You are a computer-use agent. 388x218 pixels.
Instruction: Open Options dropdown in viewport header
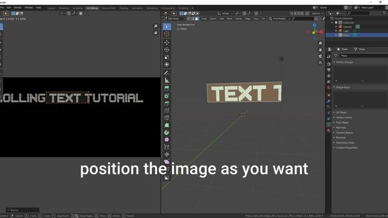click(317, 13)
